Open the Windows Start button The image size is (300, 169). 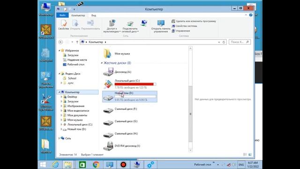[x=43, y=165]
